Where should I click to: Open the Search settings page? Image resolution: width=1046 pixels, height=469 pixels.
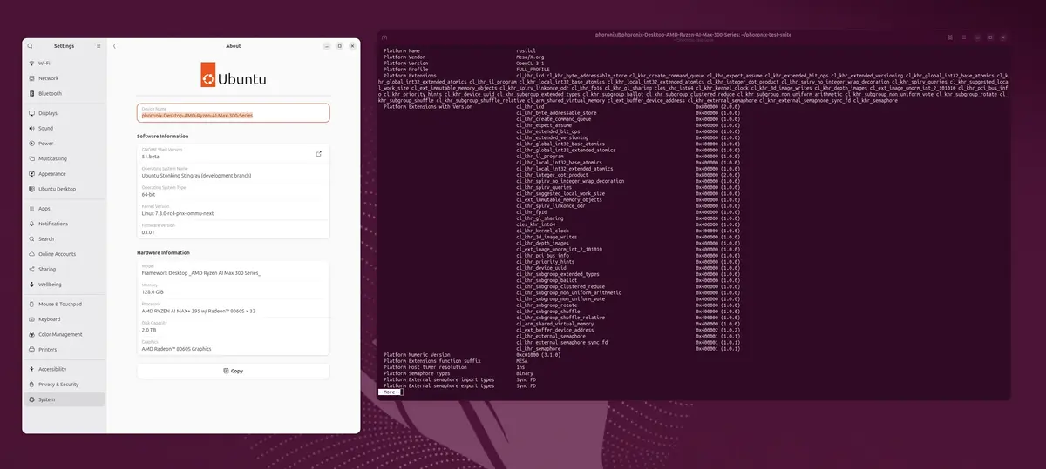pos(64,238)
